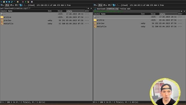Select drive e in the right panel

tap(105, 5)
